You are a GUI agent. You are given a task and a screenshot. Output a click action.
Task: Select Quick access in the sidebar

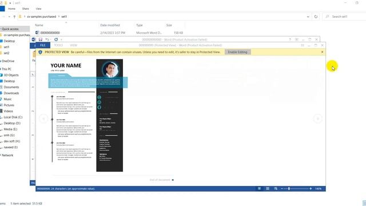[10, 29]
